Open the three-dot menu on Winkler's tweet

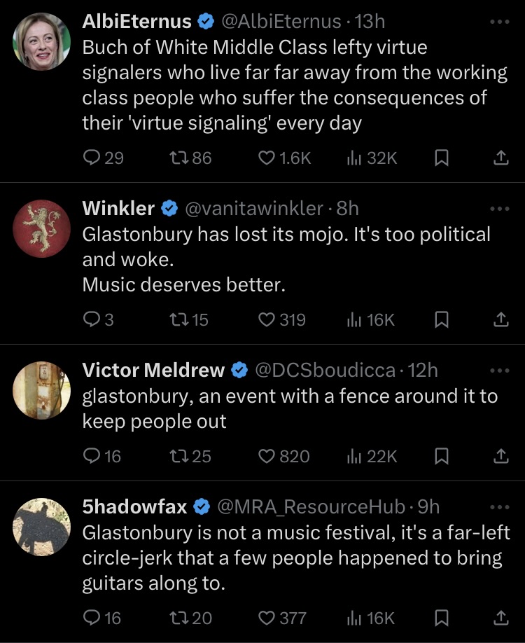point(500,208)
